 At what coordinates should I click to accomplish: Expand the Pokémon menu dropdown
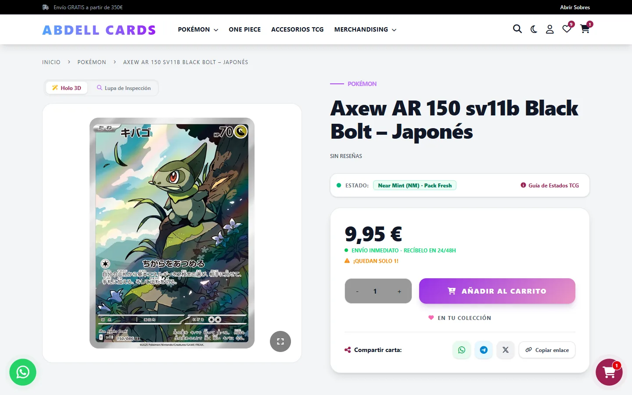[x=198, y=29]
